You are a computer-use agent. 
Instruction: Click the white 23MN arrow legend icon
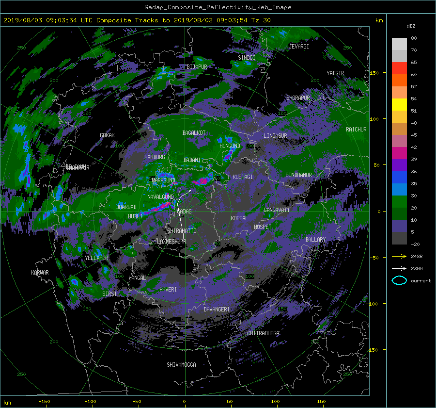coord(399,268)
